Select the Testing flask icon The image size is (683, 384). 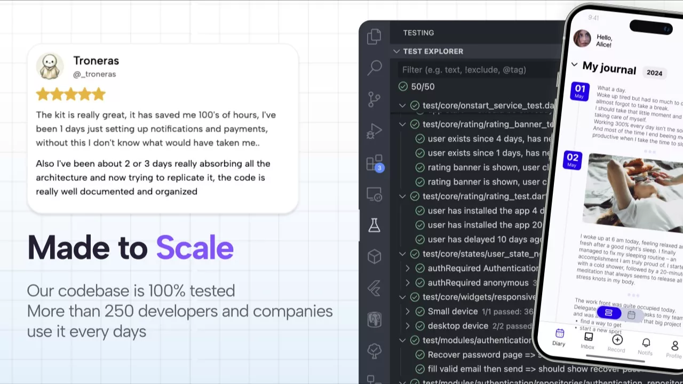point(375,225)
